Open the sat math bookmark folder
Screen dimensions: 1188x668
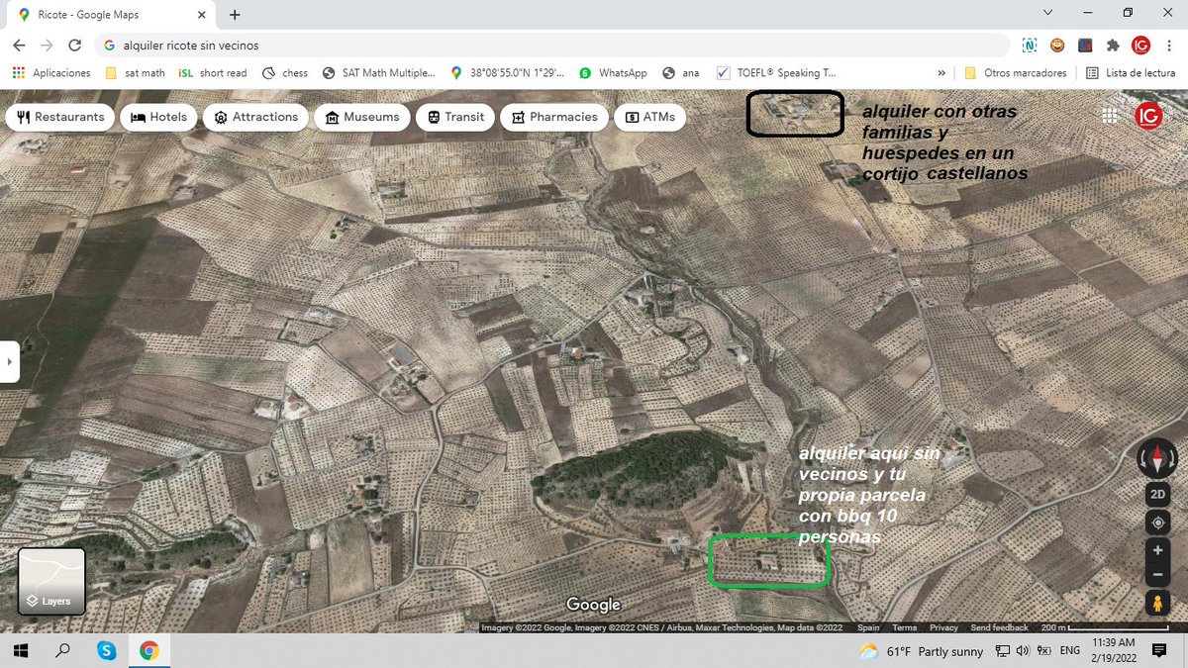[x=135, y=72]
